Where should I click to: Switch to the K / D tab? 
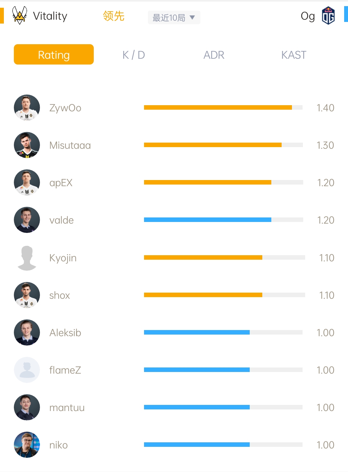pyautogui.click(x=133, y=55)
